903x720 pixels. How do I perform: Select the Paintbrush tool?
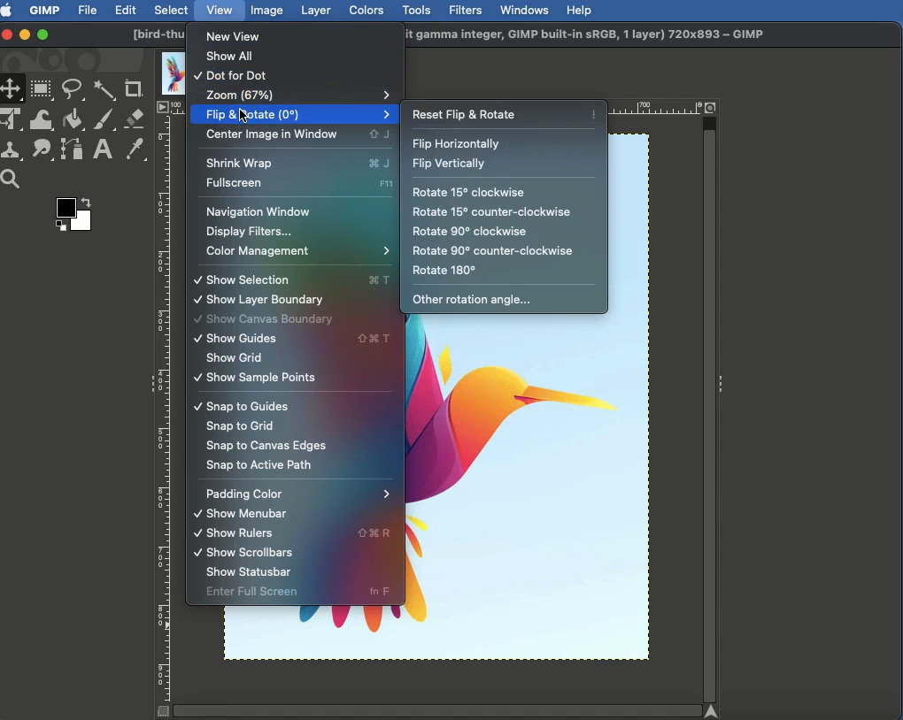tap(104, 120)
